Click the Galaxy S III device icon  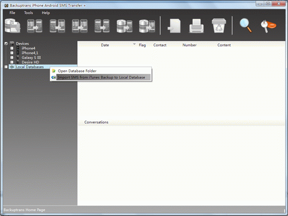pos(18,58)
